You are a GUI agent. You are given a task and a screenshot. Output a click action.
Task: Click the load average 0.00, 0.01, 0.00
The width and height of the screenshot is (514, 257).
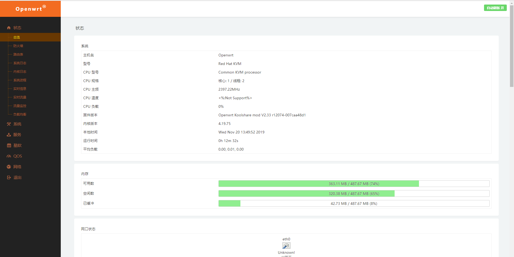(x=231, y=149)
